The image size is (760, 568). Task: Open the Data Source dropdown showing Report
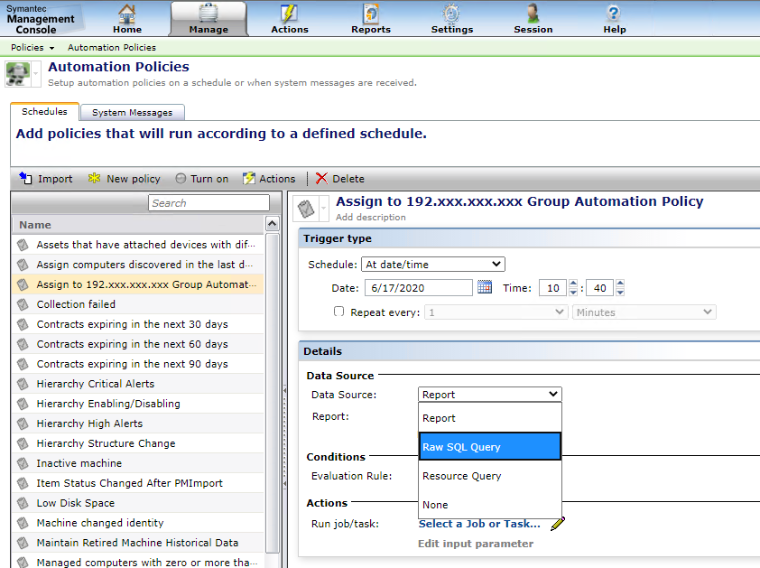click(489, 395)
